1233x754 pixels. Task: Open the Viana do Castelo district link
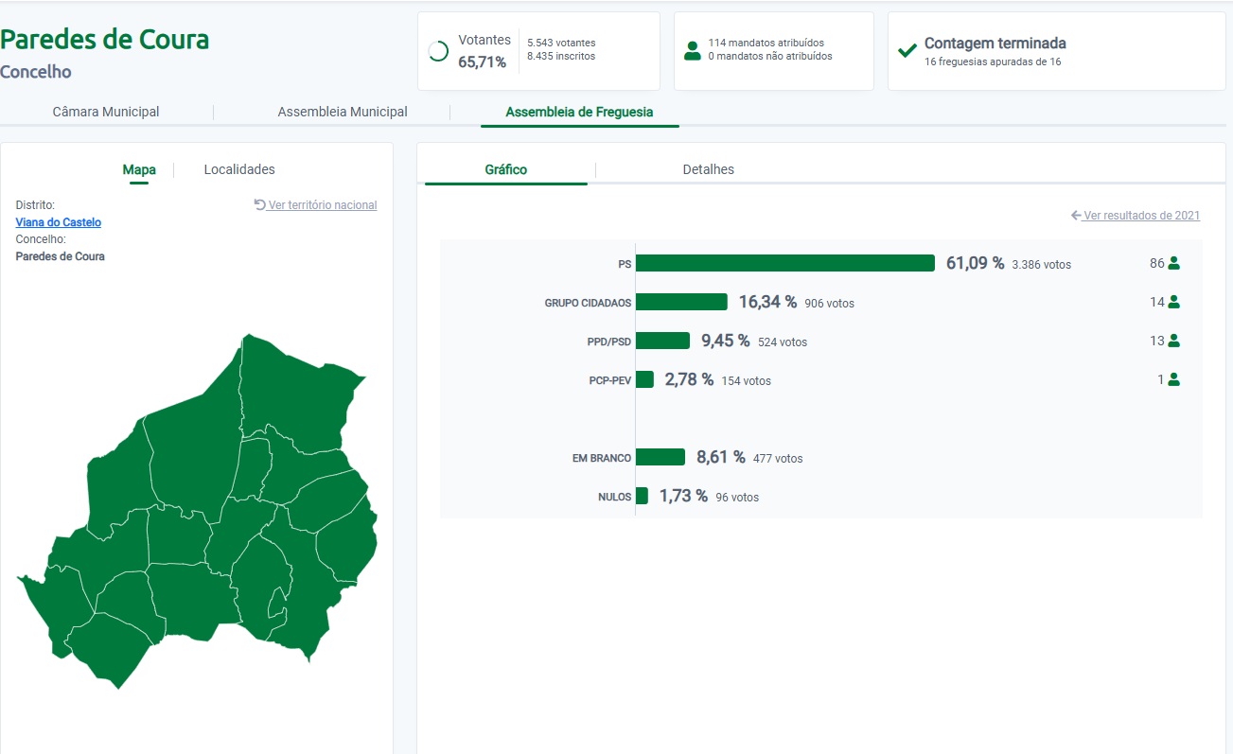59,222
